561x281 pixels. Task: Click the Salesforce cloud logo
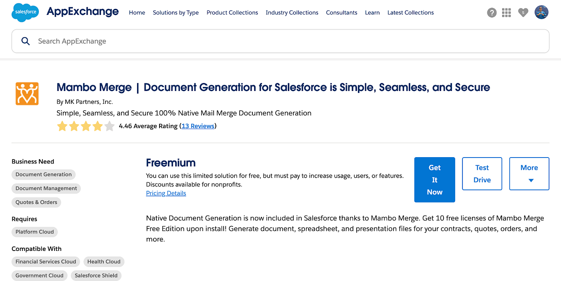click(25, 12)
